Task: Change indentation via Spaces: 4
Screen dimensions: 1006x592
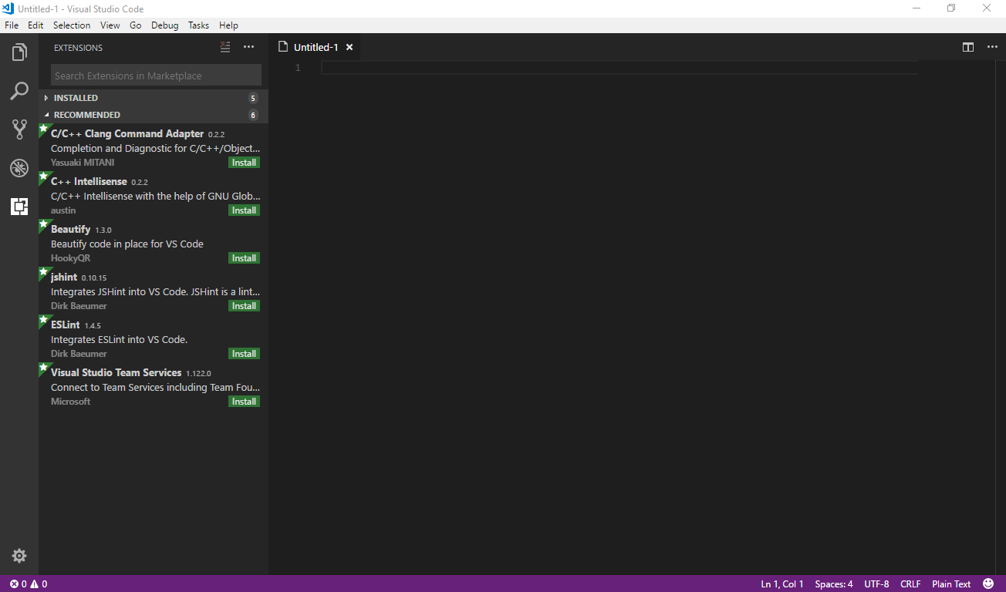Action: click(x=834, y=584)
